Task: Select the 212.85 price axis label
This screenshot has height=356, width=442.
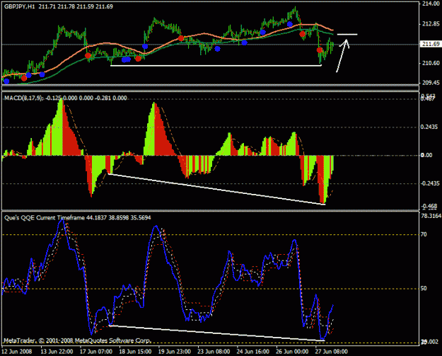Action: pos(431,24)
